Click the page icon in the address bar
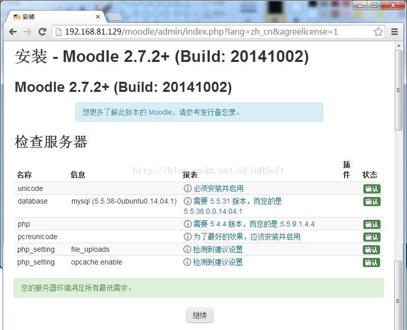The width and height of the screenshot is (407, 330). (59, 31)
